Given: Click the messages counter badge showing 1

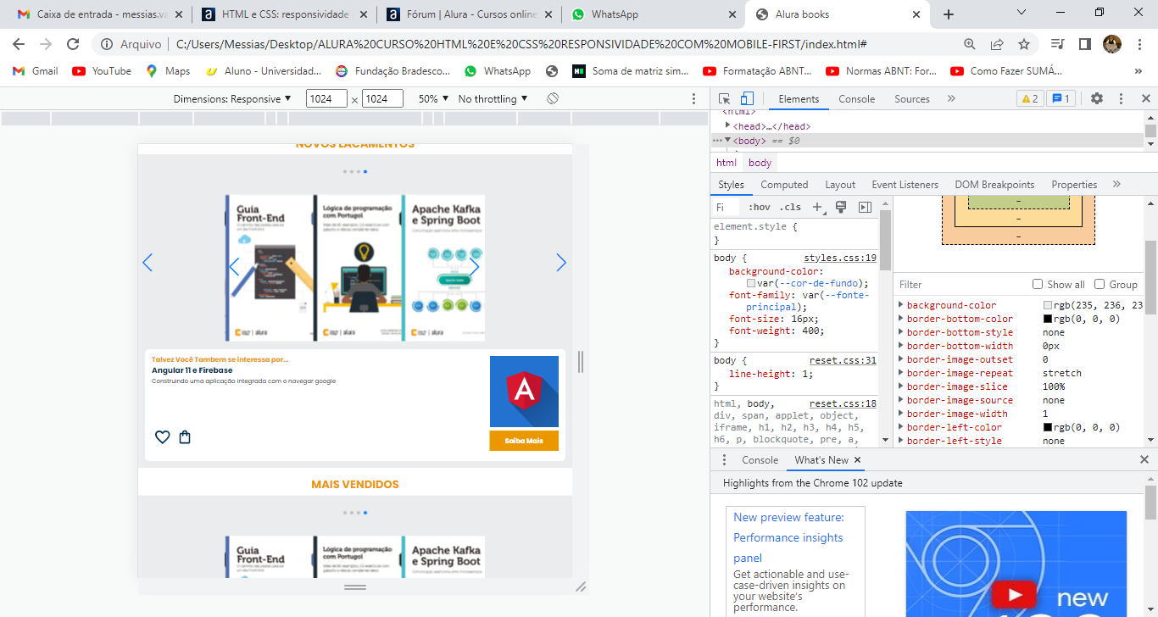Looking at the screenshot, I should coord(1061,98).
